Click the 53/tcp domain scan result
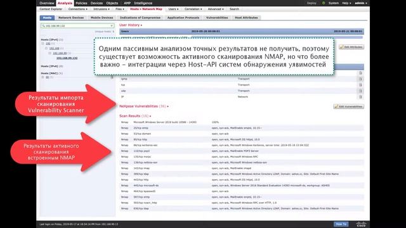Screen dimensions: 406x228 tap(142, 134)
